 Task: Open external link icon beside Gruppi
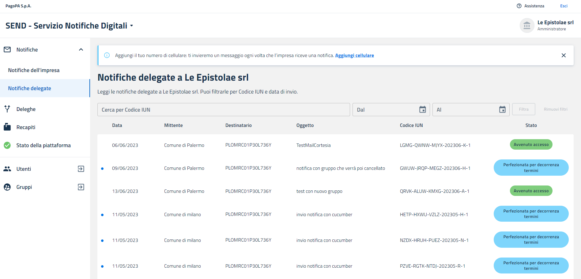coord(81,187)
